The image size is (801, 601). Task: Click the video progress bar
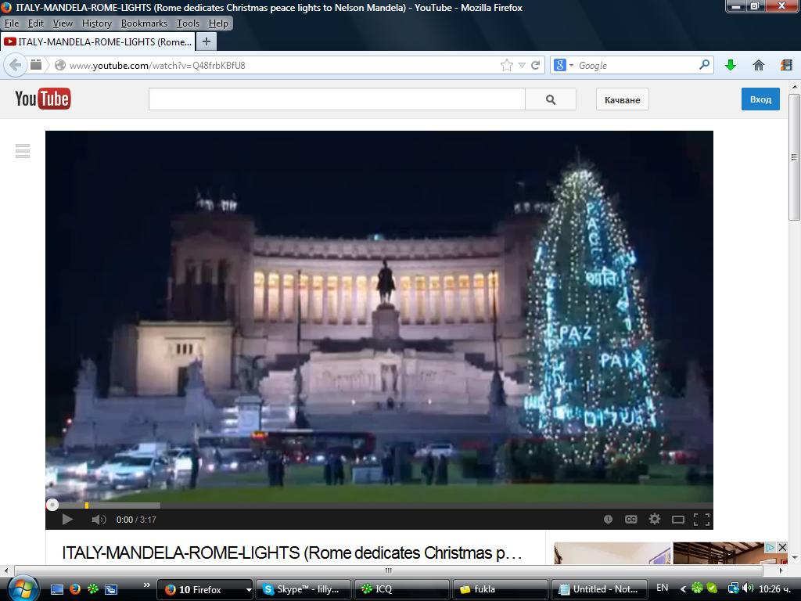[379, 506]
